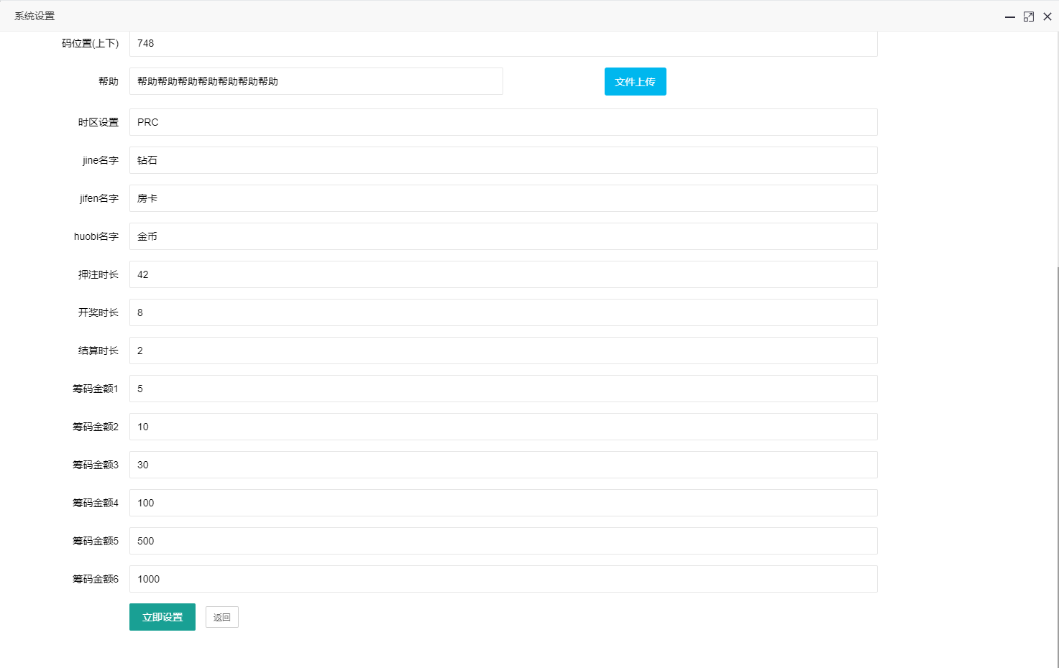Focus the 押注时长 field showing 42

pos(503,274)
